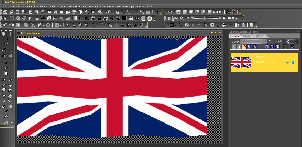Click the redo arrow icon
Image resolution: width=302 pixels, height=147 pixels.
coord(11,25)
